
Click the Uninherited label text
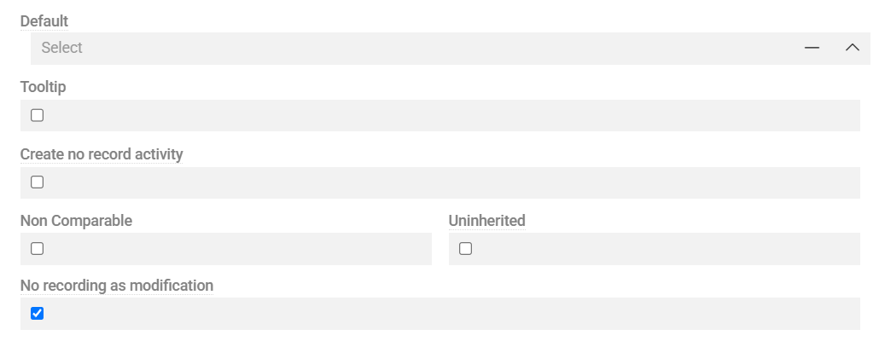click(486, 221)
